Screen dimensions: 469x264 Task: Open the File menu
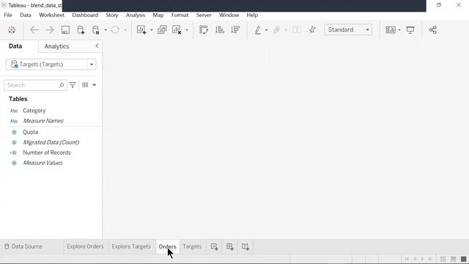8,15
